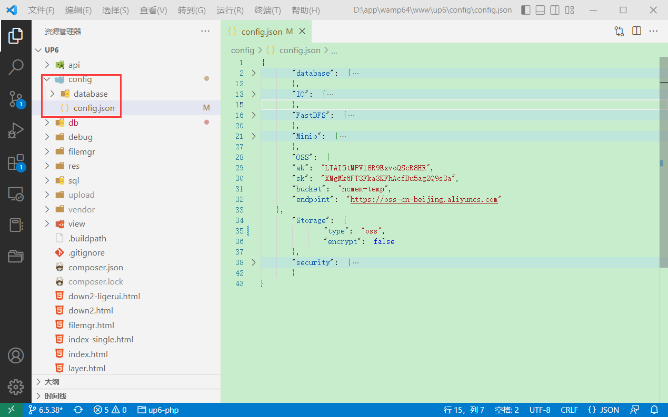Expand the 大纲 outline section
This screenshot has width=668, height=417.
[x=126, y=382]
